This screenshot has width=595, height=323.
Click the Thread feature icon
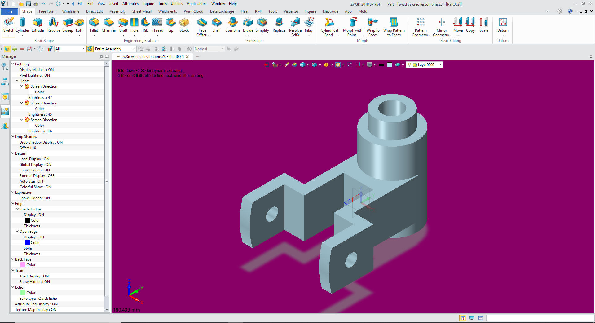157,25
